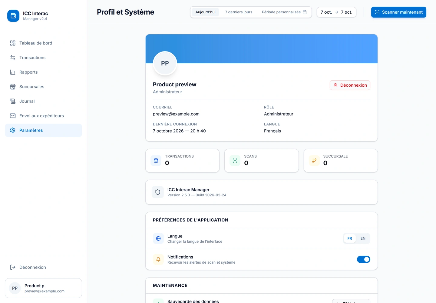Image resolution: width=436 pixels, height=303 pixels.
Task: Click the database icon on Transactions card
Action: (x=156, y=161)
